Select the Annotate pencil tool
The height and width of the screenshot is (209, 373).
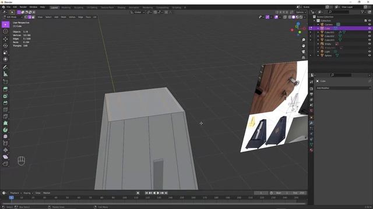coord(5,67)
